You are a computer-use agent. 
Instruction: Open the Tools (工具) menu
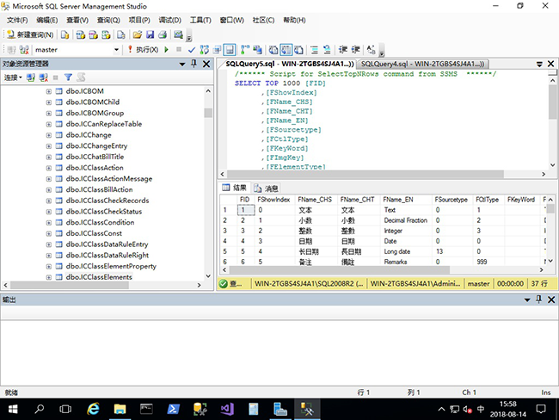pyautogui.click(x=200, y=20)
